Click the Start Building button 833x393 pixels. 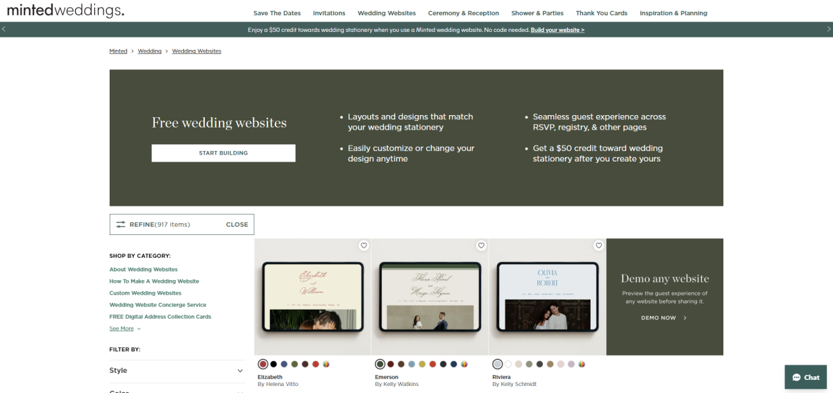pyautogui.click(x=224, y=153)
